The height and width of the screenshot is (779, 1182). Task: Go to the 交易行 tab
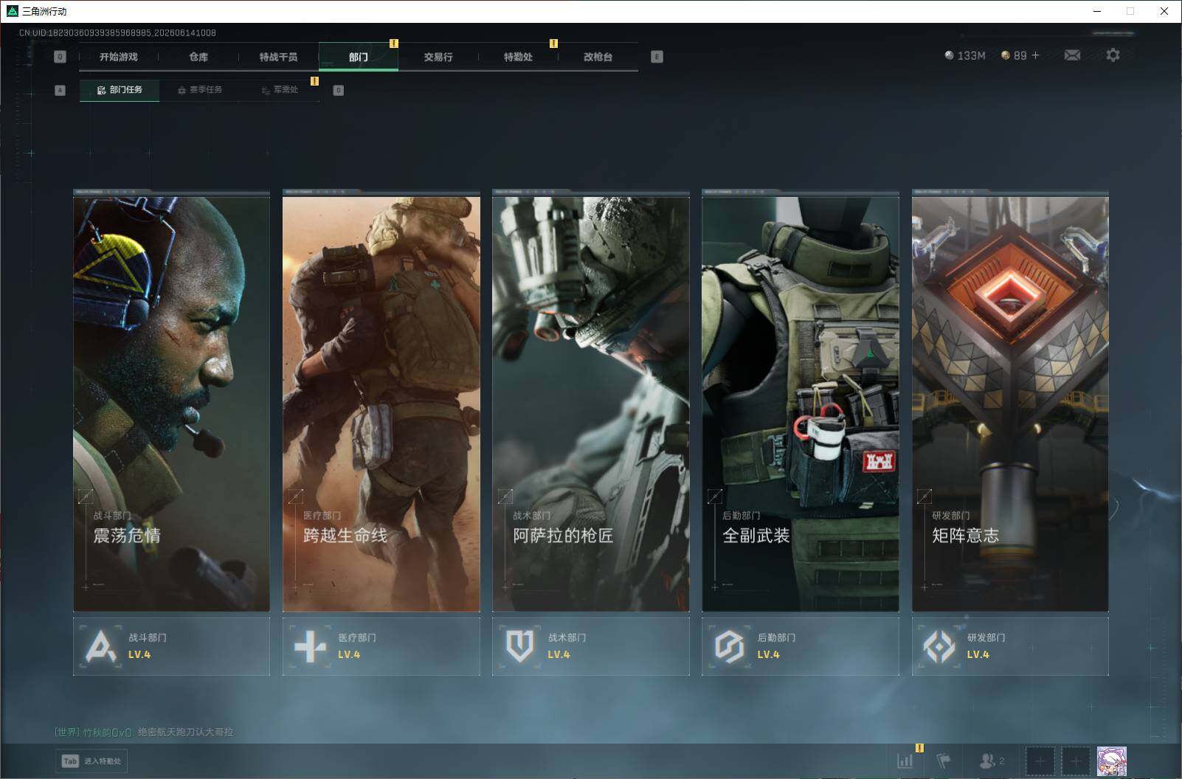point(438,57)
